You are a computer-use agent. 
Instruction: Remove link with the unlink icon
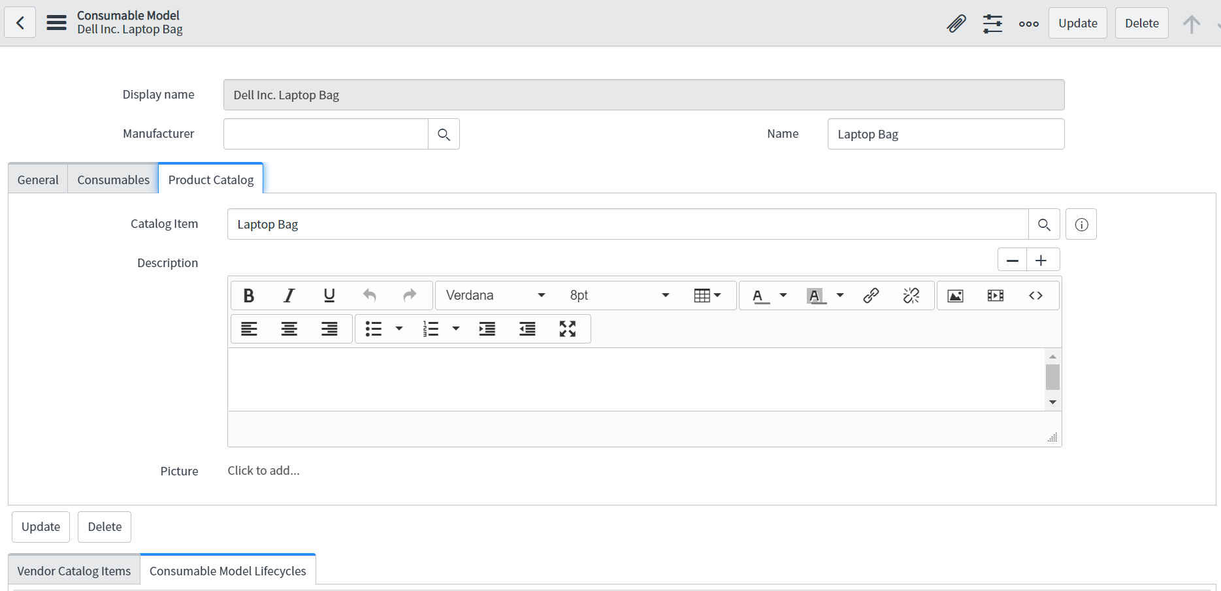pos(911,295)
